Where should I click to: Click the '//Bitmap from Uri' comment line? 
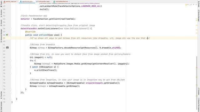click(80, 54)
